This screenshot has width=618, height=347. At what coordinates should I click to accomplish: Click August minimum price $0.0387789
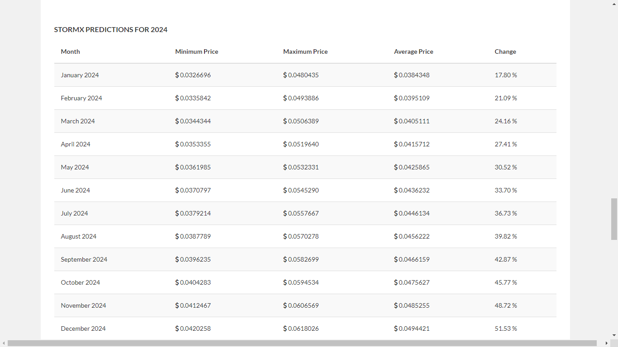(193, 236)
